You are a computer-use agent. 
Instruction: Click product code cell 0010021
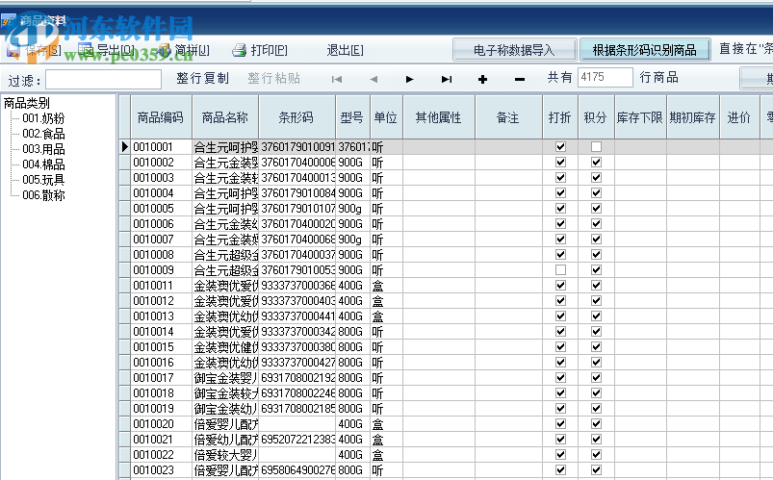(x=161, y=440)
